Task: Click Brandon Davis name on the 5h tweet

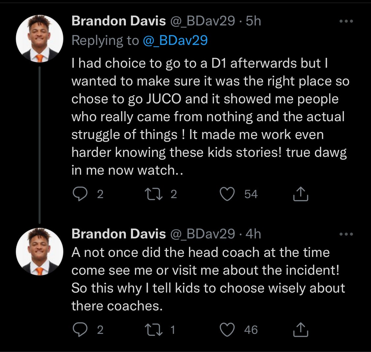Action: click(118, 21)
